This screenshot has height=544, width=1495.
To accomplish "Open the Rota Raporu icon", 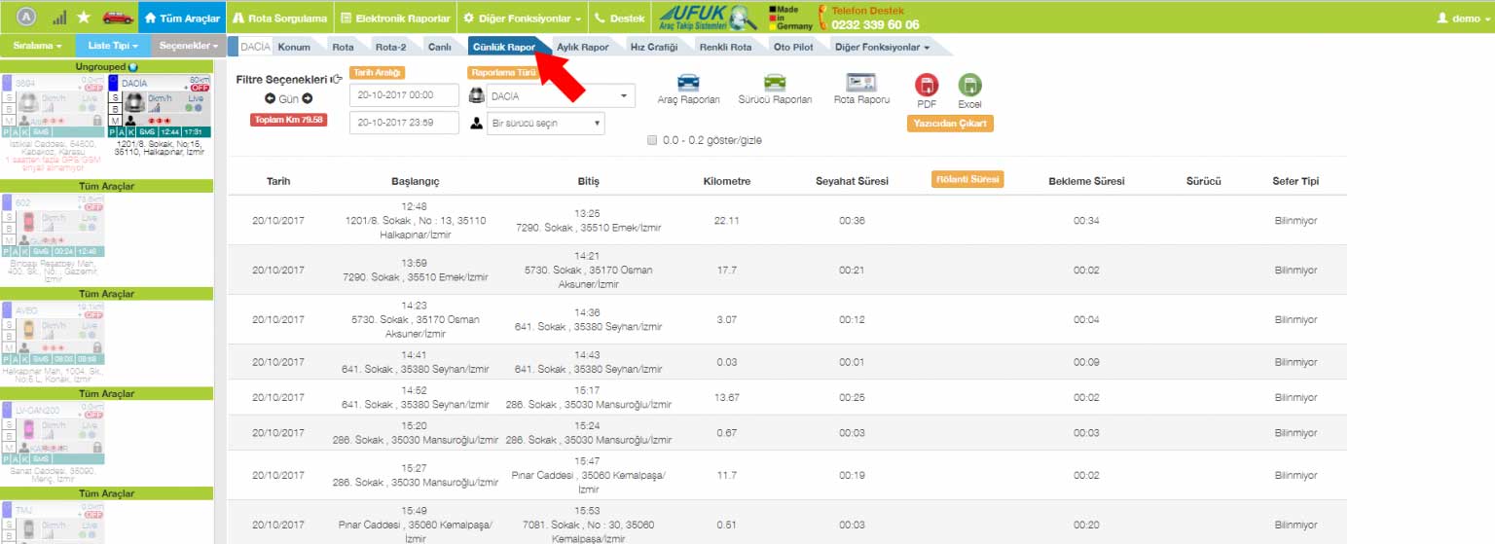I will (x=861, y=83).
